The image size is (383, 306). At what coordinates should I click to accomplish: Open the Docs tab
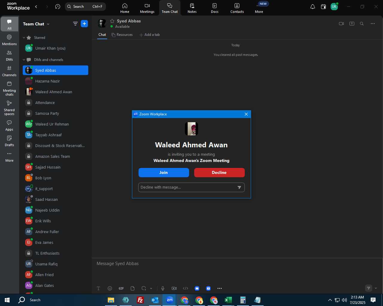(215, 8)
